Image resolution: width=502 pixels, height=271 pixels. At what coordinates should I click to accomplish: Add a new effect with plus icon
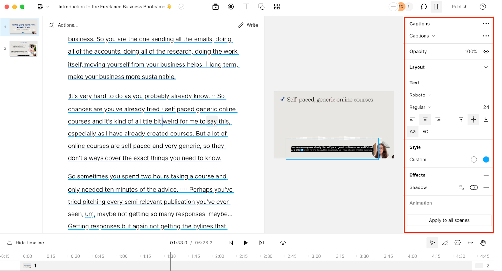(486, 175)
